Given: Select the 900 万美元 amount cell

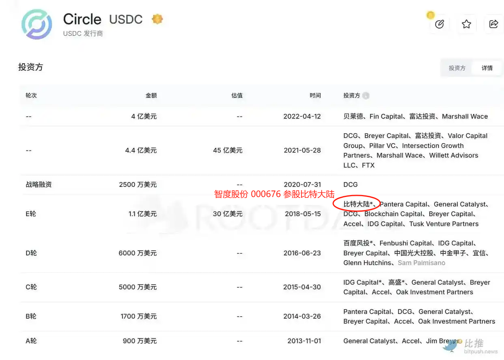Looking at the screenshot, I should (140, 341).
